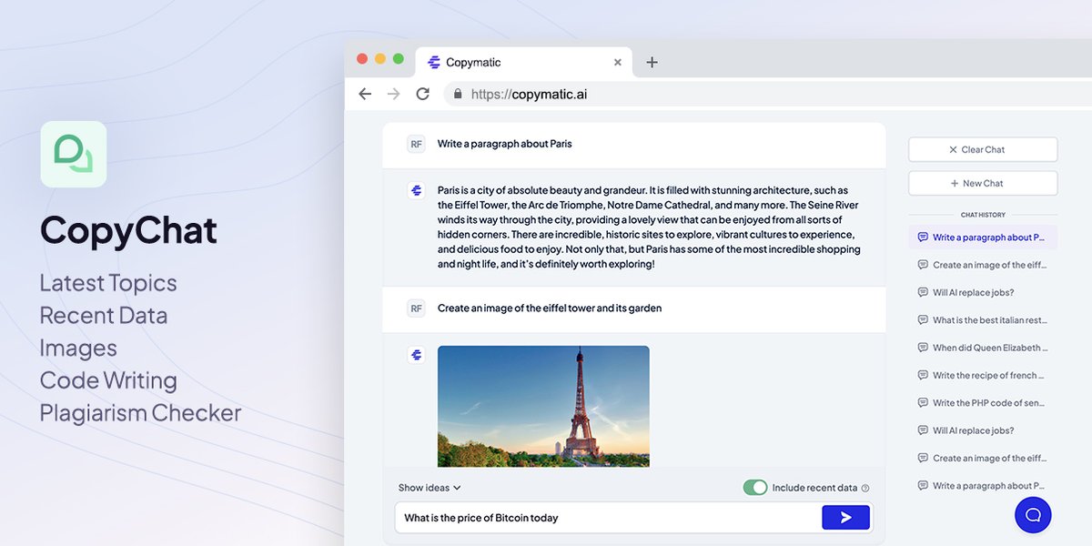Click the help icon next to Include recent data
This screenshot has width=1092, height=546.
click(x=865, y=489)
